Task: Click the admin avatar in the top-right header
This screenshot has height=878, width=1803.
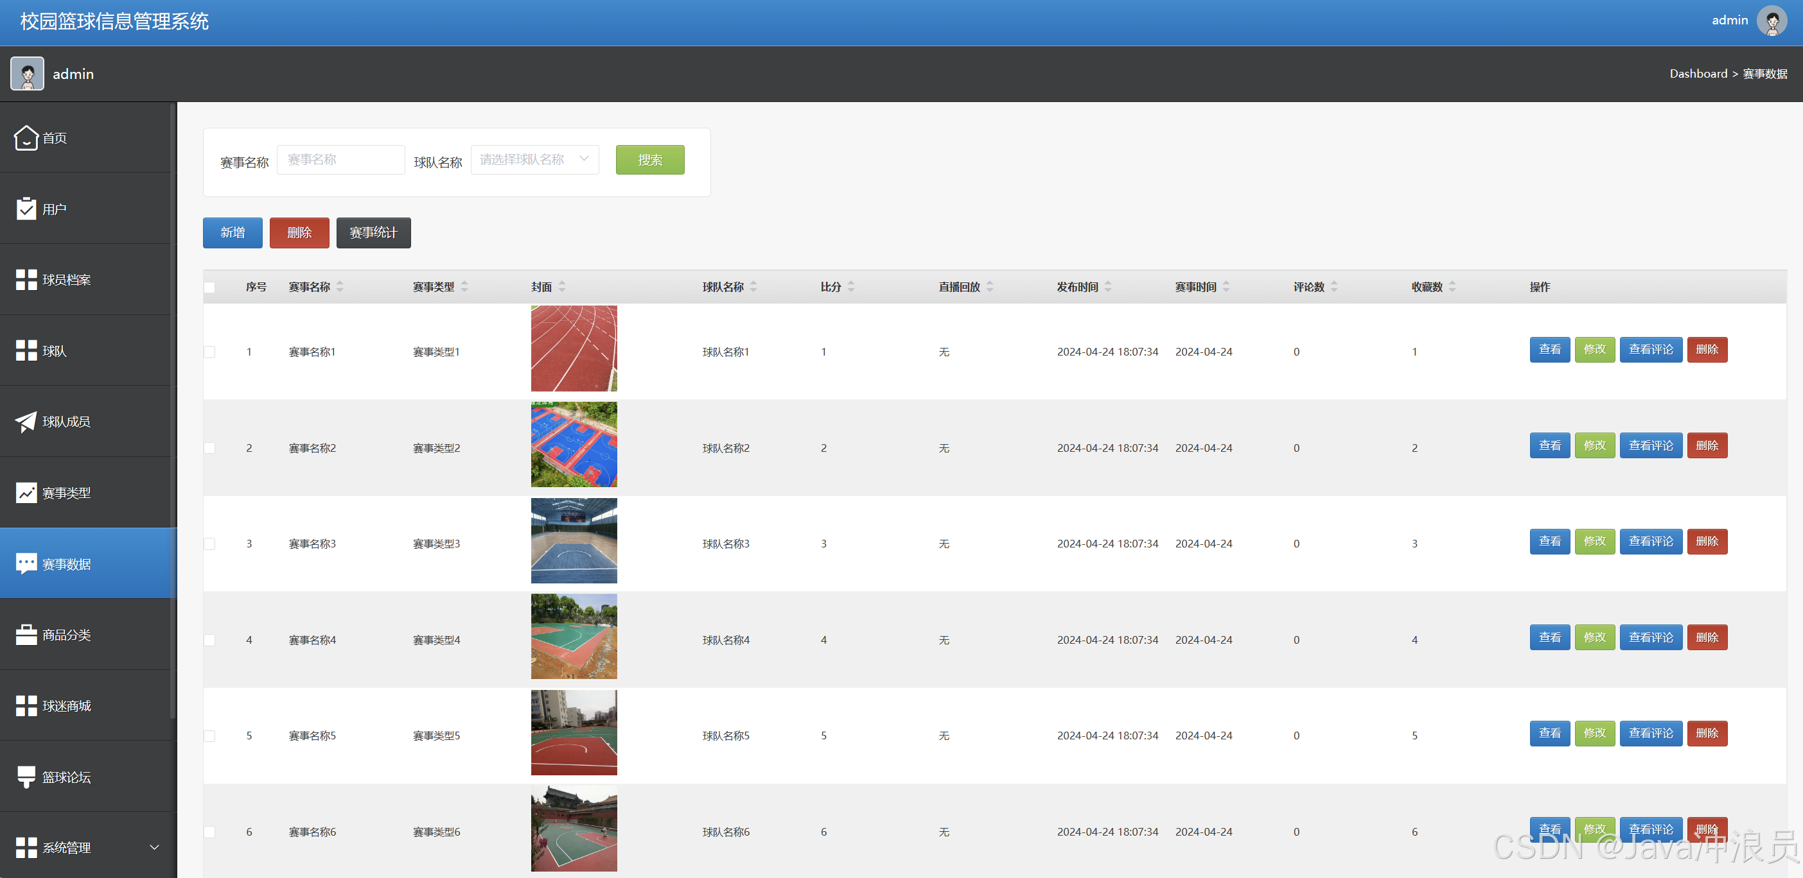Action: (x=1771, y=21)
